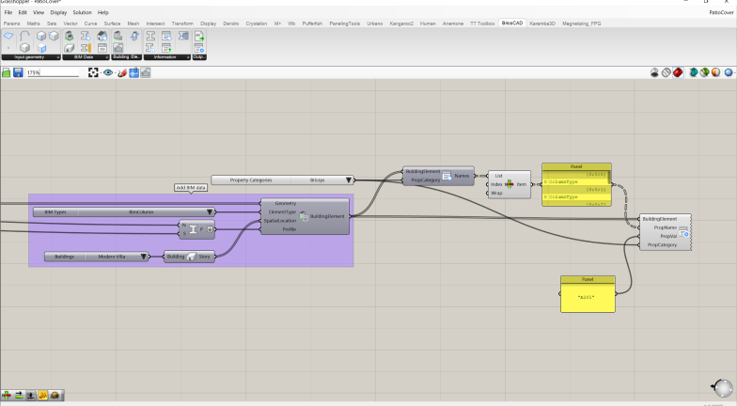Expand the Building Elements panel
The image size is (737, 406).
(x=126, y=57)
